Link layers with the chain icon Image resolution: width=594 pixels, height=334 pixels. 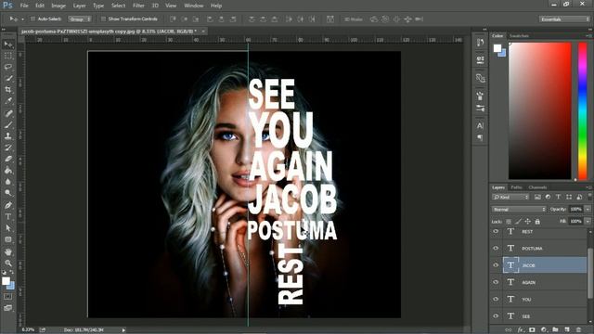pos(509,330)
